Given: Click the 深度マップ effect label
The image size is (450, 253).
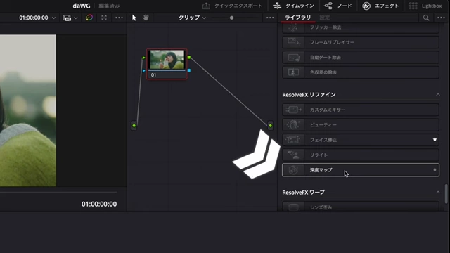Looking at the screenshot, I should click(321, 170).
